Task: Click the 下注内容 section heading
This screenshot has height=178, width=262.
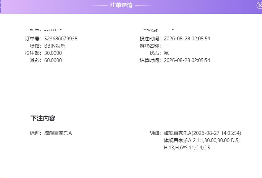Action: 43,118
